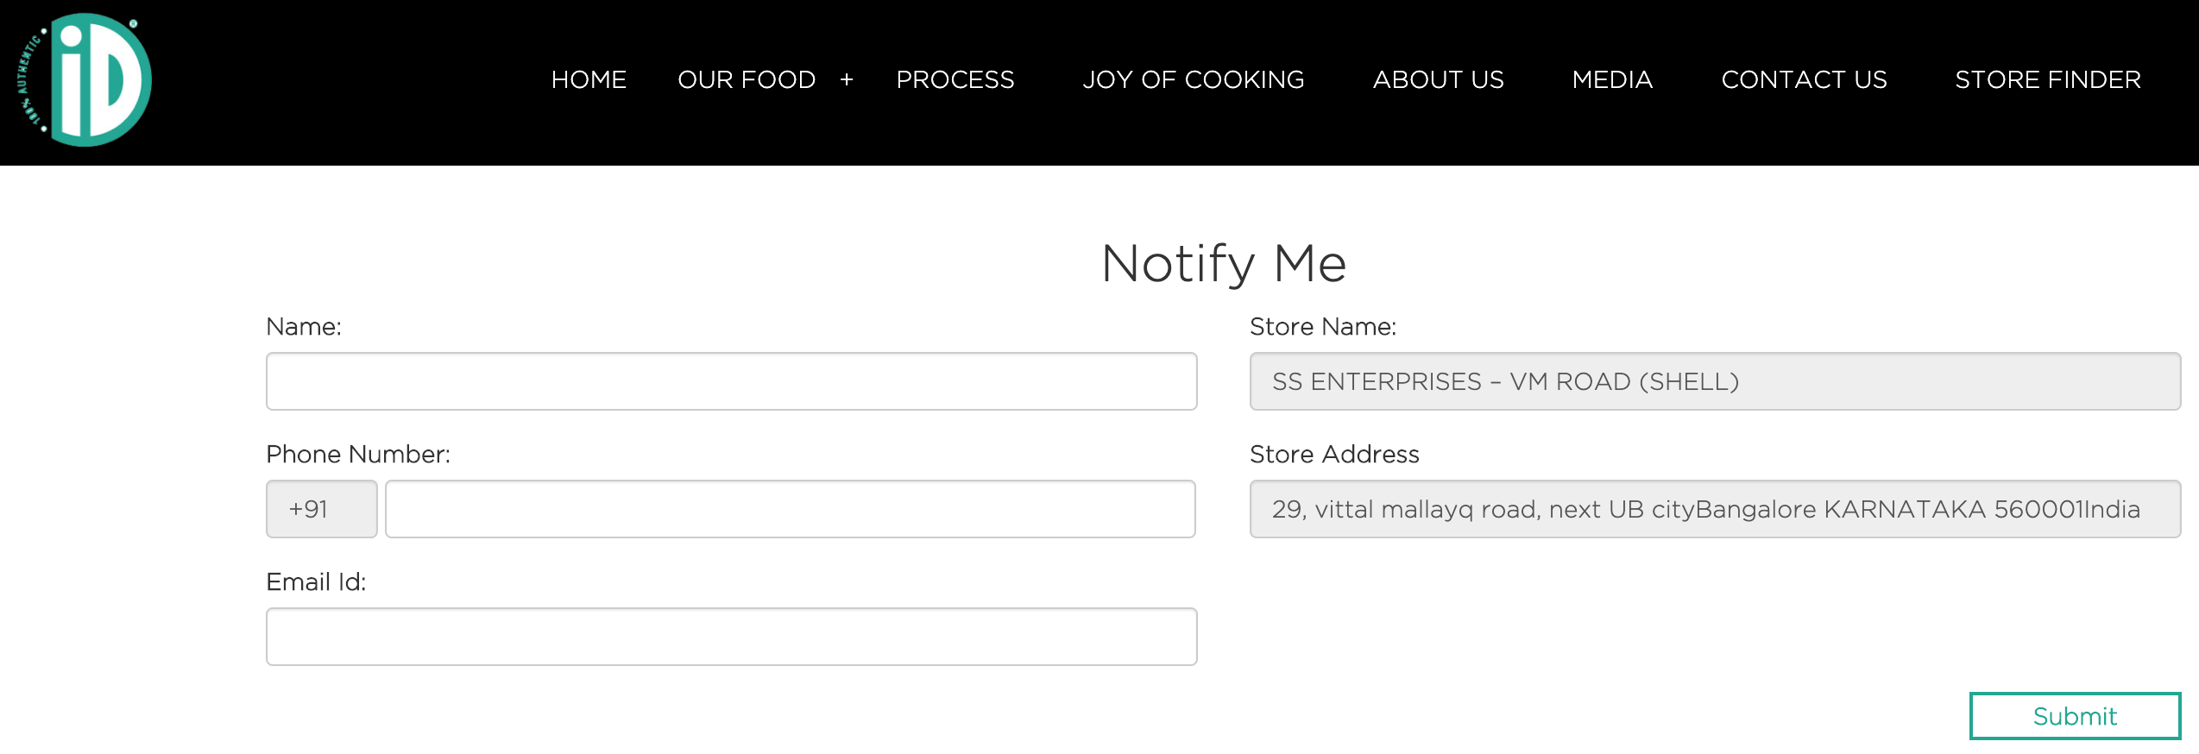Go to the HOME page
Image resolution: width=2199 pixels, height=754 pixels.
tap(589, 80)
